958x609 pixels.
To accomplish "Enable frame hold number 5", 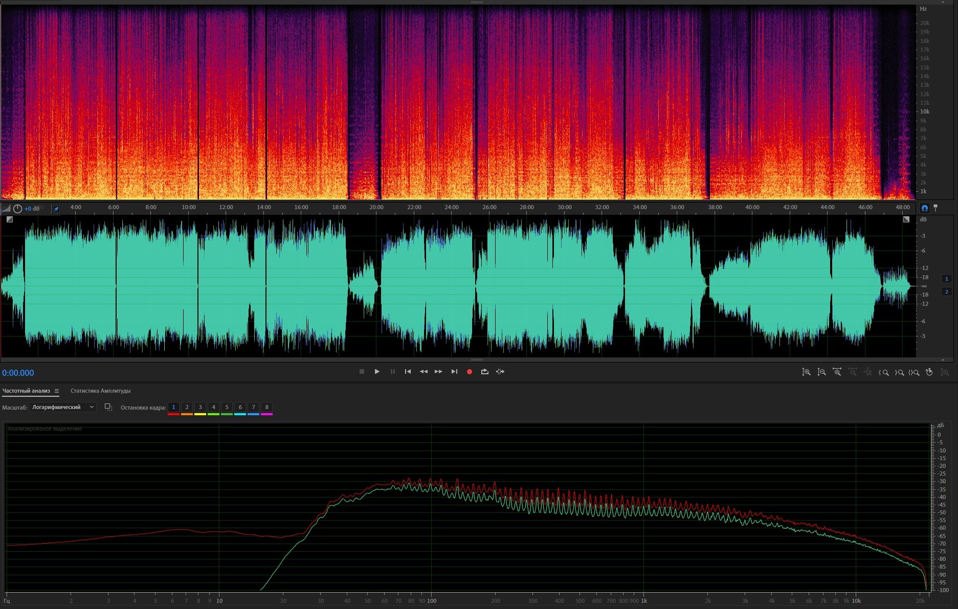I will (227, 408).
